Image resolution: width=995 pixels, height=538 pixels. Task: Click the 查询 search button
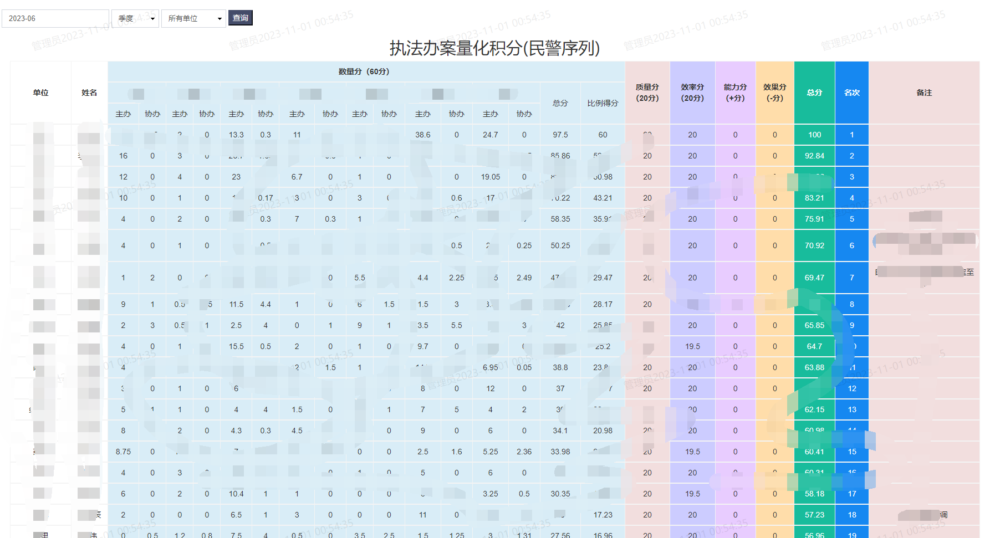(x=241, y=18)
